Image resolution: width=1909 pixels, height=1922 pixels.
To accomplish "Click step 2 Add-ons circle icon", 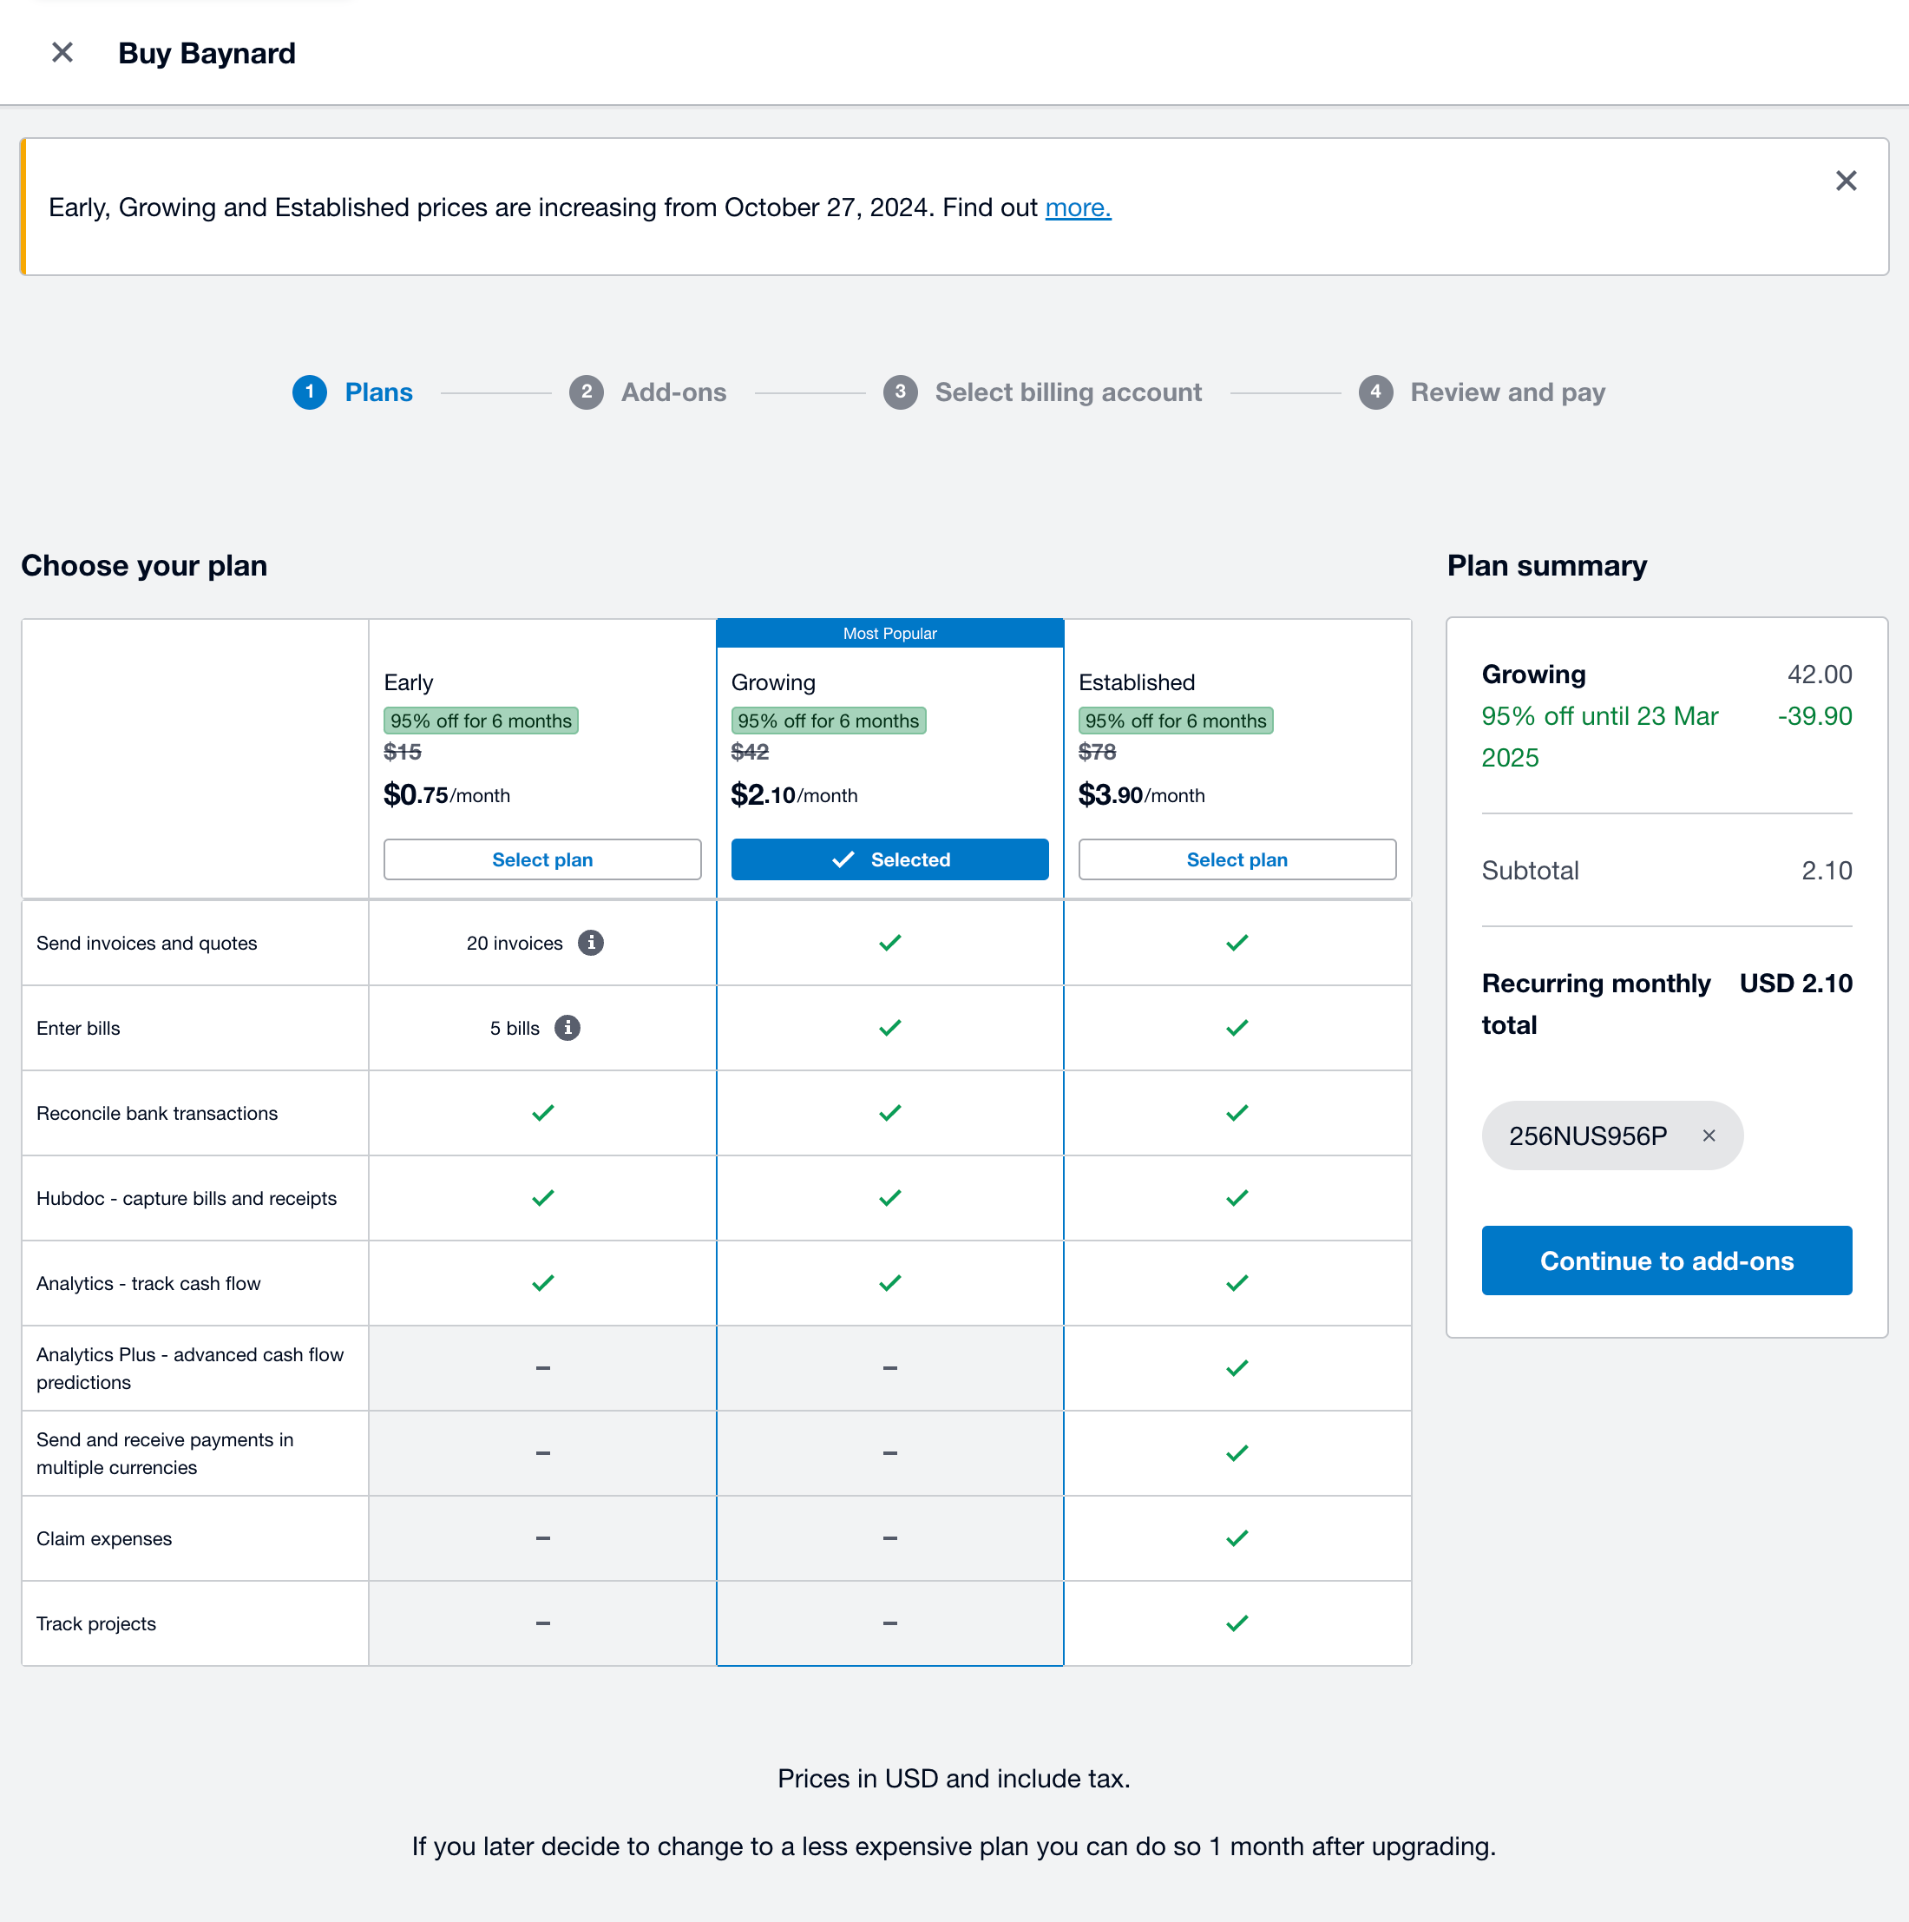I will [586, 393].
